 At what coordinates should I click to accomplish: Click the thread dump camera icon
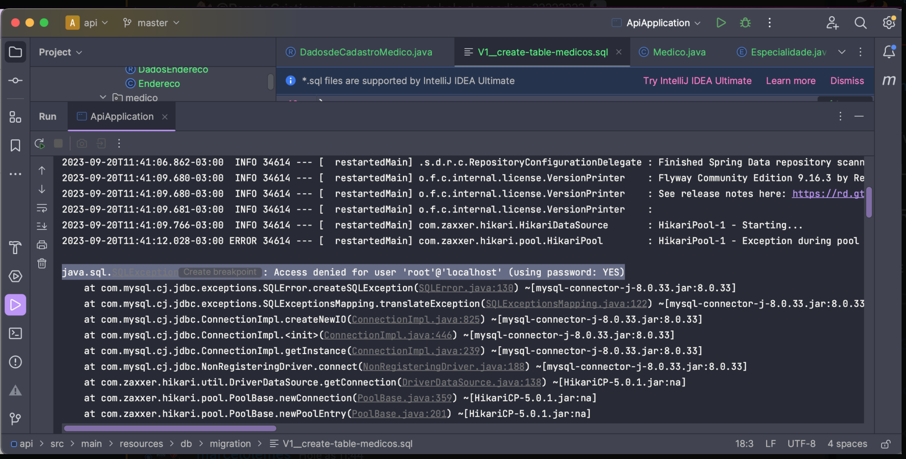[x=82, y=143]
